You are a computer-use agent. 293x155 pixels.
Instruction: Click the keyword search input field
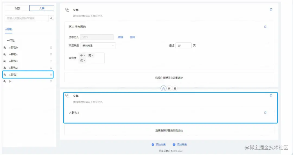[27, 18]
